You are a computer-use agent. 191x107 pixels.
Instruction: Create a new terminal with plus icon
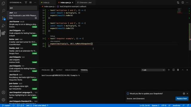169,70
